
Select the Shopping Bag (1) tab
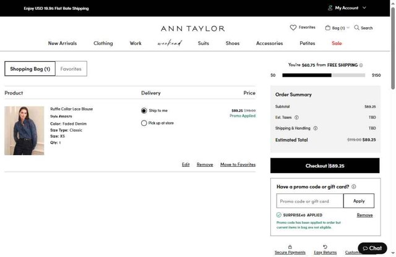coord(30,69)
